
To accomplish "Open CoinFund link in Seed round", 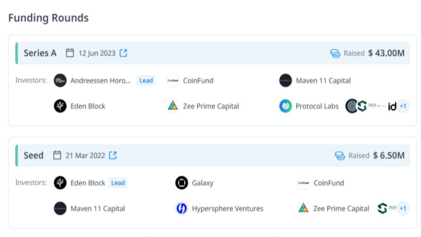I will click(329, 183).
